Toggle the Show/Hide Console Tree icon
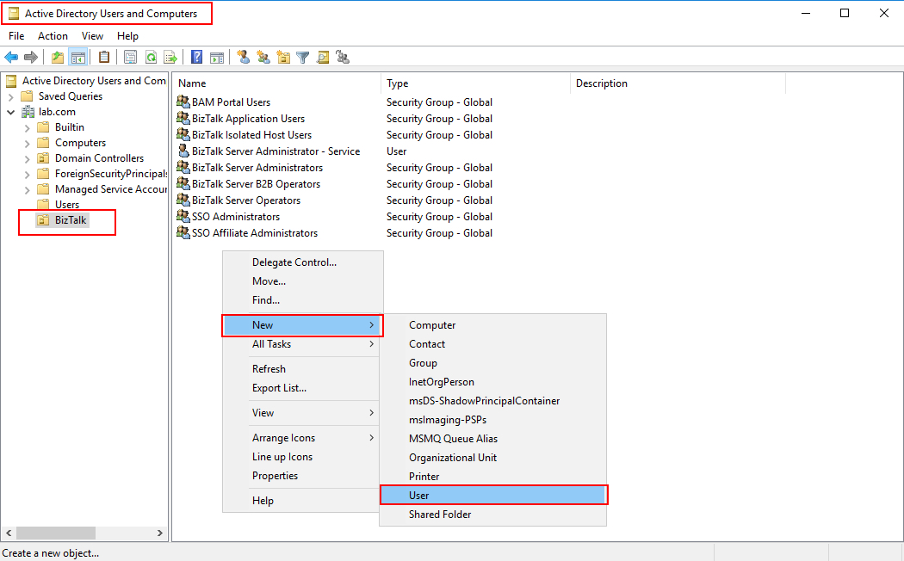 click(x=77, y=57)
